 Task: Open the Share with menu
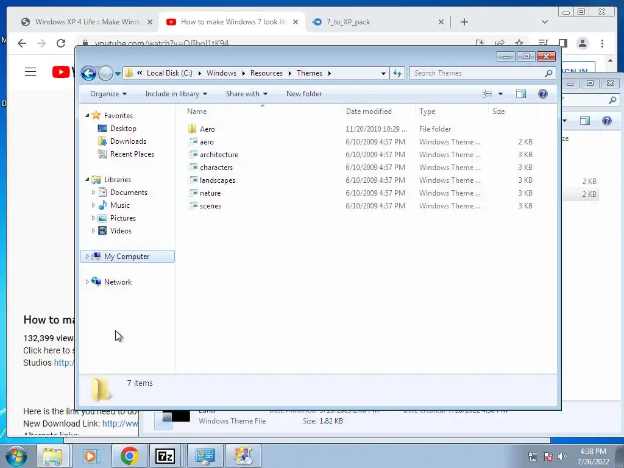(247, 94)
